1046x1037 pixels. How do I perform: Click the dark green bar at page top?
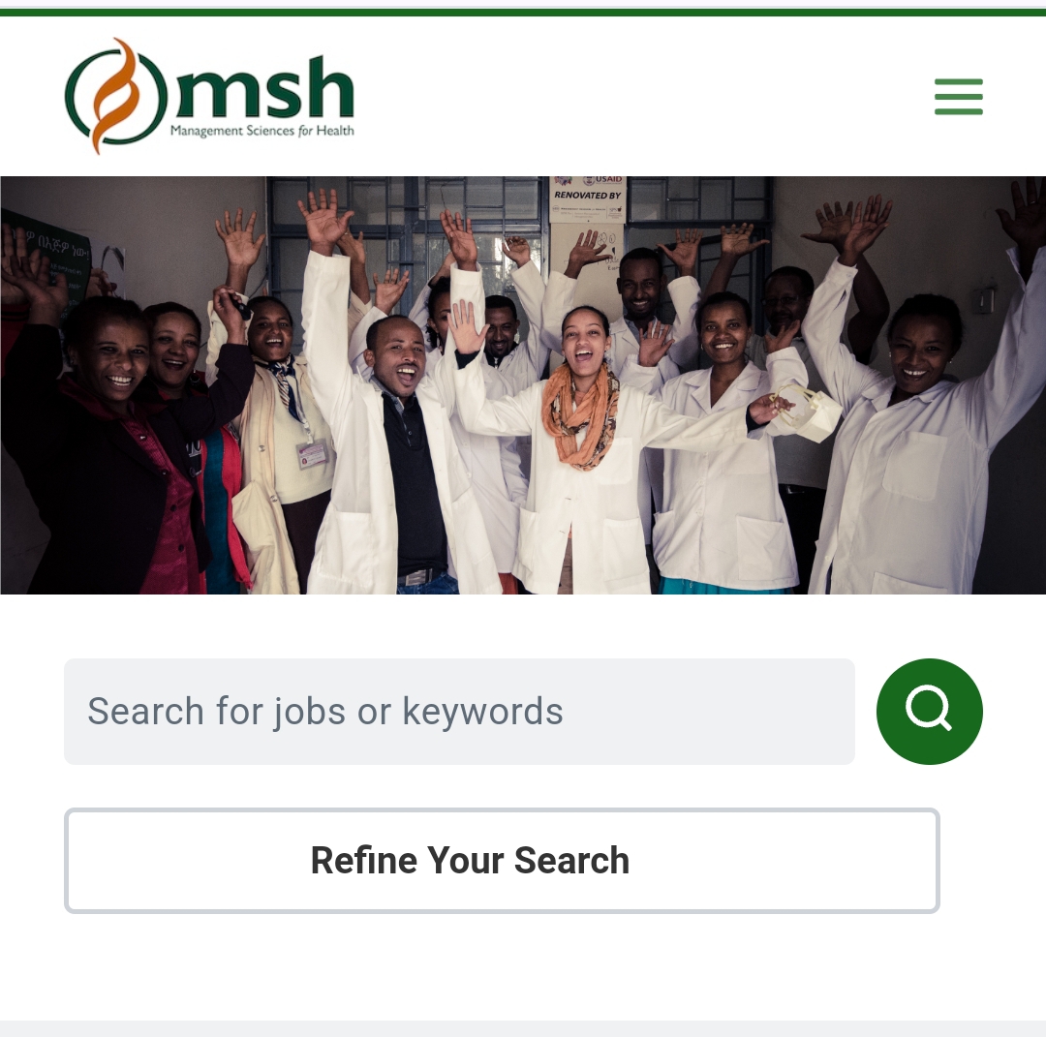[523, 12]
